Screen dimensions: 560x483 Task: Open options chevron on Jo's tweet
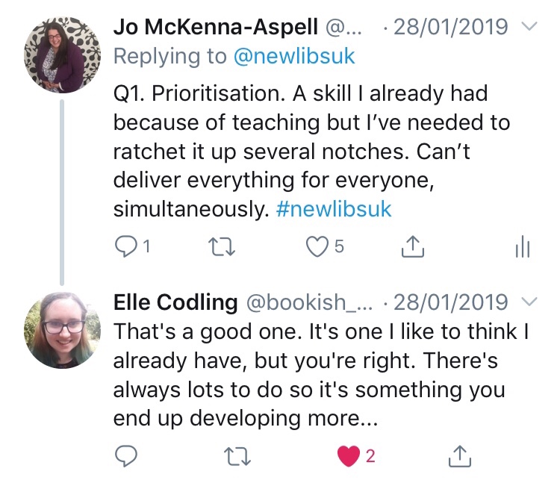point(528,27)
